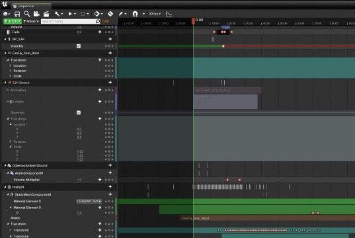Image resolution: width=355 pixels, height=238 pixels.
Task: Click the magnifier Find in Content Browser icon
Action: pyautogui.click(x=27, y=14)
